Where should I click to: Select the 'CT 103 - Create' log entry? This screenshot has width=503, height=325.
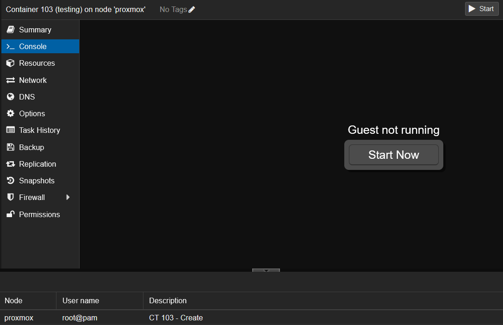pos(176,318)
